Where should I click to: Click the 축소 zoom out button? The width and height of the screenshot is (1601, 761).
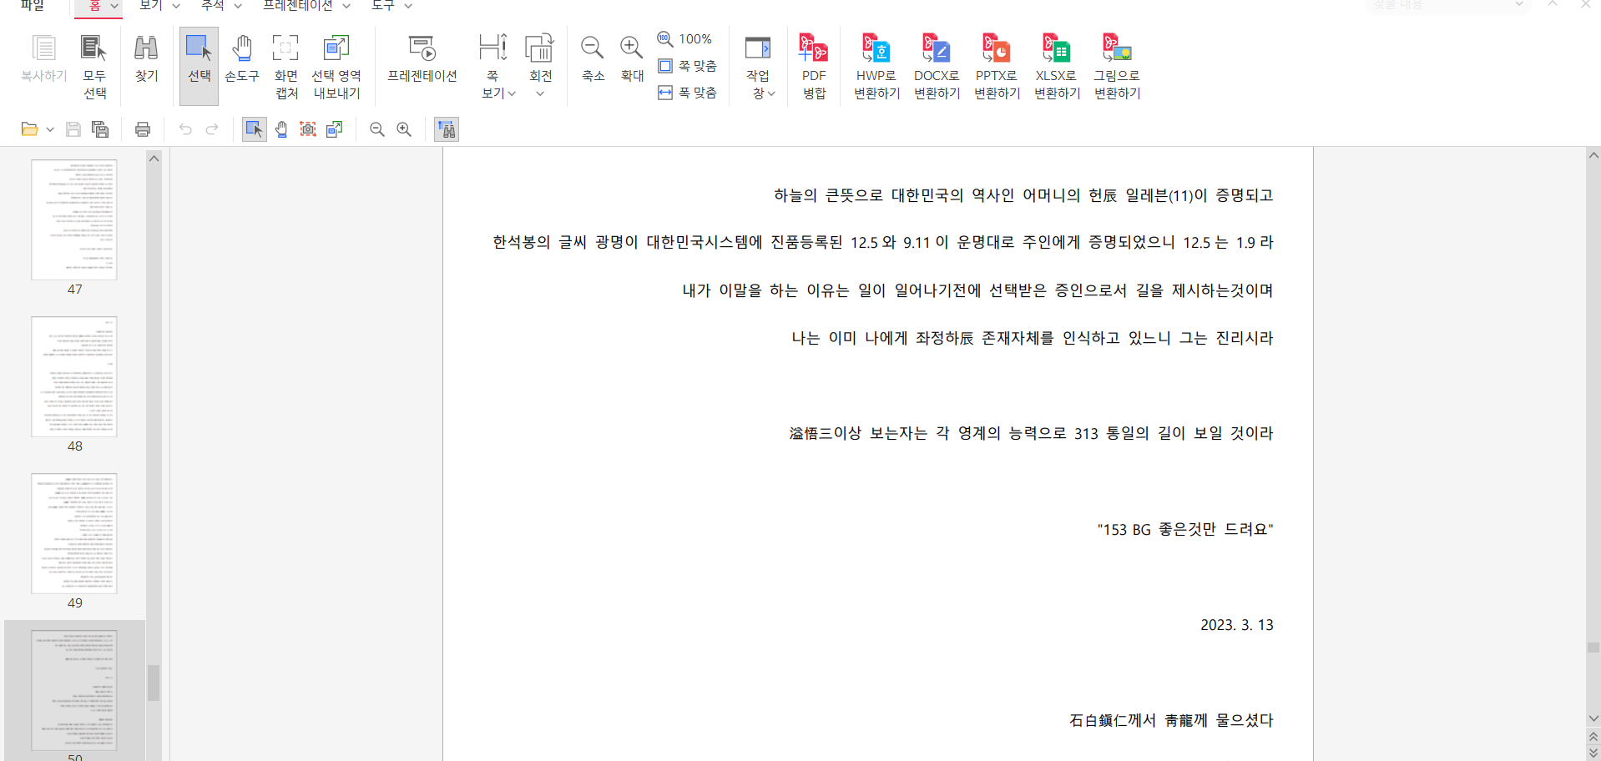593,59
